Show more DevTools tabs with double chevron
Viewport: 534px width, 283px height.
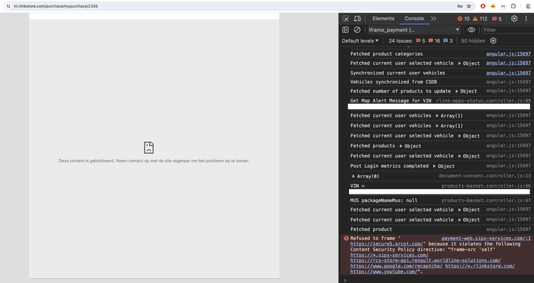tap(433, 19)
